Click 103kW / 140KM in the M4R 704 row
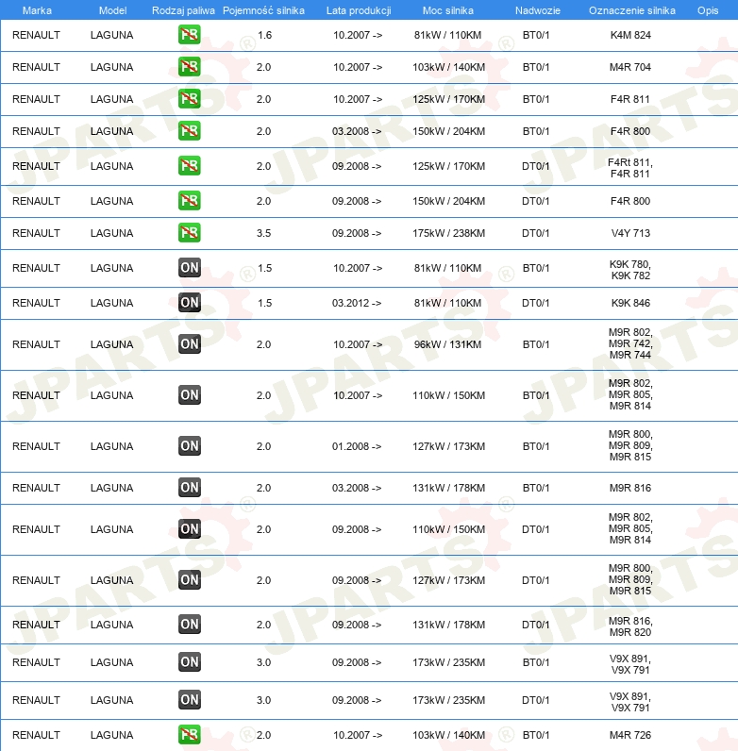Viewport: 738px width, 751px height. coord(448,67)
